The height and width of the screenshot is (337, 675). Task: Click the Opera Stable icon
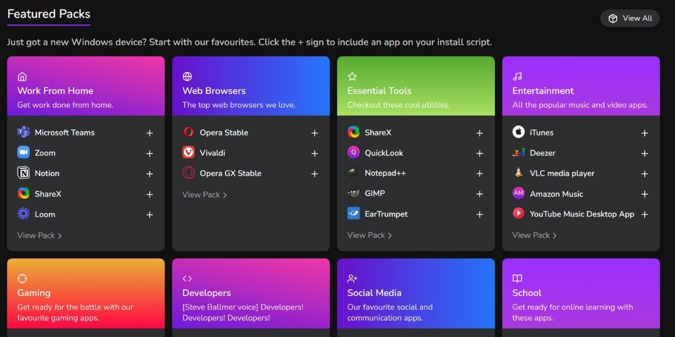(188, 133)
